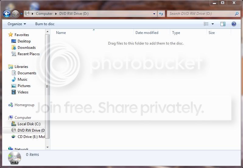
Task: Open Downloads under Favorites
Action: pyautogui.click(x=27, y=48)
